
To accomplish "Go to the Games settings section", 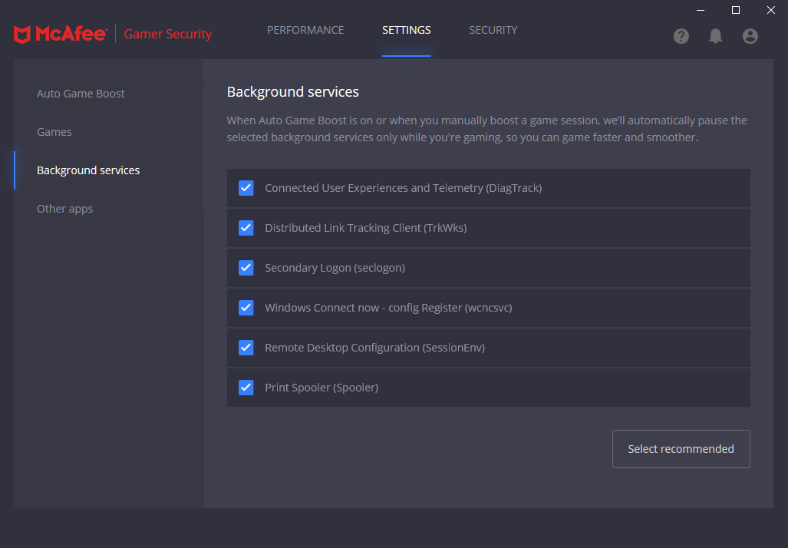I will pos(54,132).
